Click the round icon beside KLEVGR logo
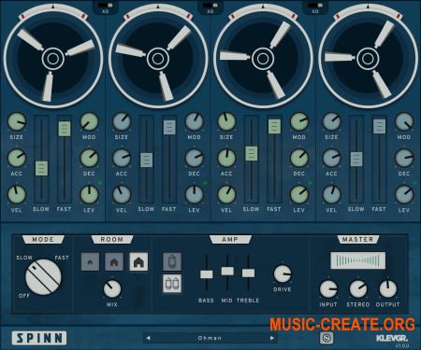This screenshot has width=421, height=350. 327,338
